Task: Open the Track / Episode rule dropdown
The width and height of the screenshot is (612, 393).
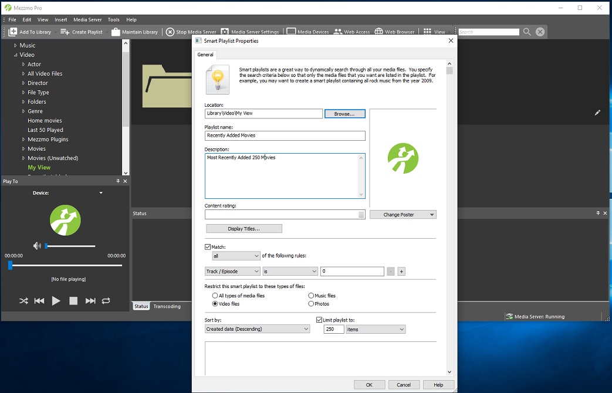Action: pos(232,271)
